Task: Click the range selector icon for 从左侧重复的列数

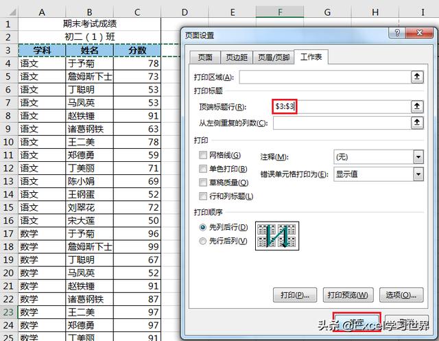Action: pos(417,123)
